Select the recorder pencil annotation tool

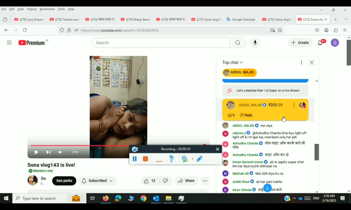pyautogui.click(x=199, y=159)
